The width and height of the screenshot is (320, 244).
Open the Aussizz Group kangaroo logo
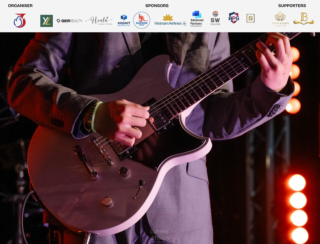tap(142, 20)
